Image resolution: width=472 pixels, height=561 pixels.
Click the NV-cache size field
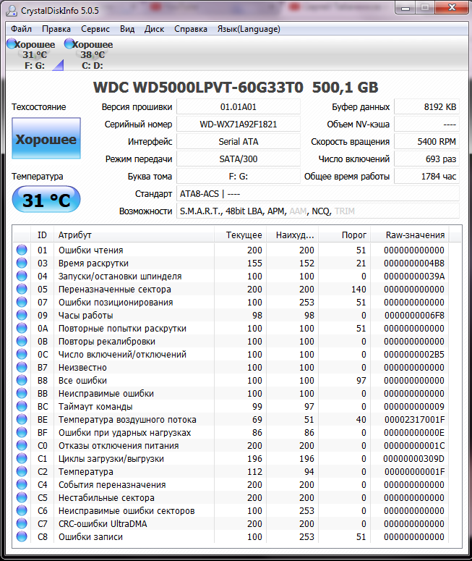point(426,125)
